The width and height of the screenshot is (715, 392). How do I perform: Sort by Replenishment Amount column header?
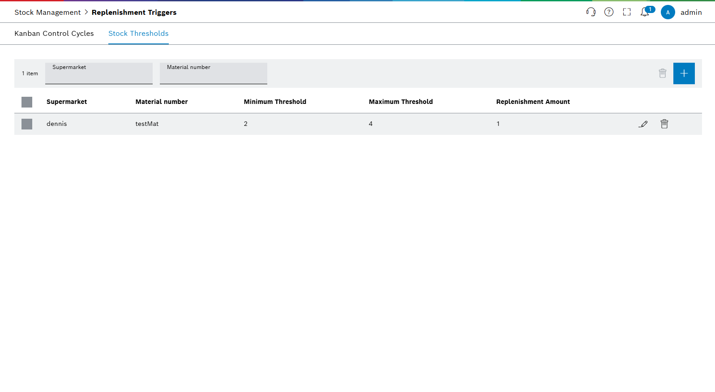tap(533, 102)
